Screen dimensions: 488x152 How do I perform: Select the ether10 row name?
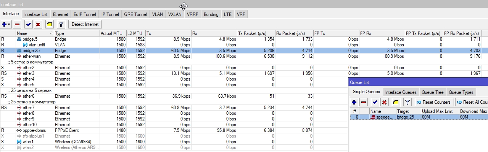coord(30,125)
